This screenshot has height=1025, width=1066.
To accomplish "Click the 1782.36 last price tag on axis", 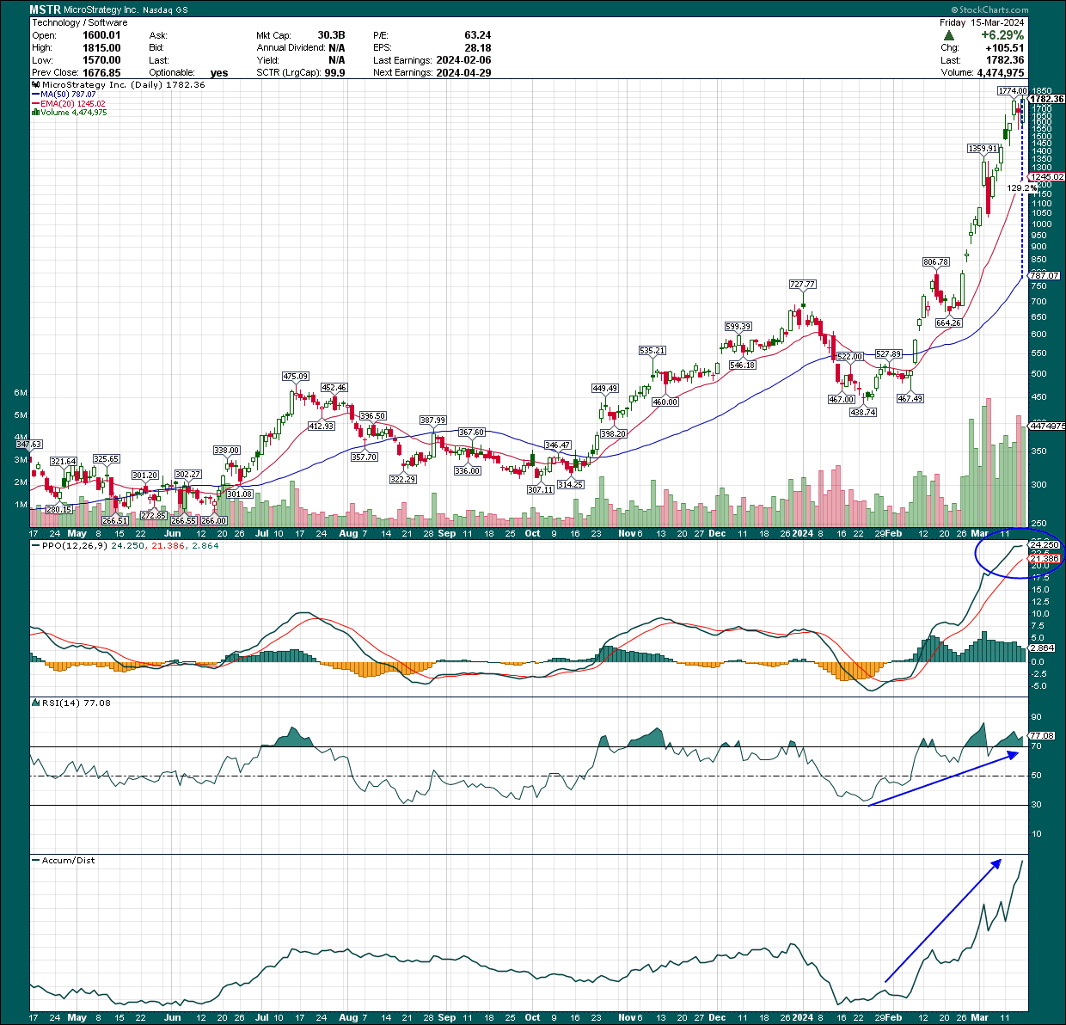I will (x=1047, y=100).
